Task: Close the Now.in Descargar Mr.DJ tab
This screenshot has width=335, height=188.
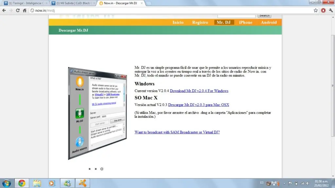Action: tap(141, 3)
